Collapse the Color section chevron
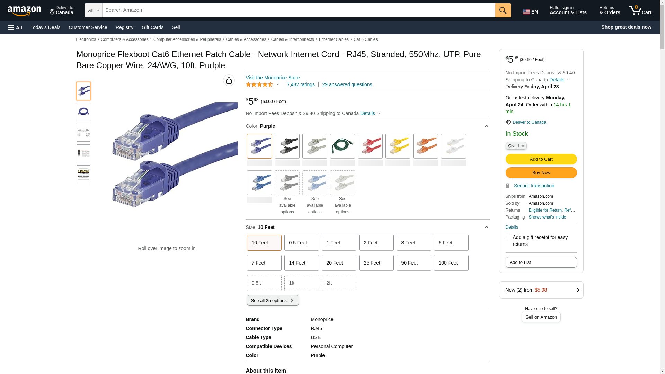The height and width of the screenshot is (374, 665). (486, 126)
